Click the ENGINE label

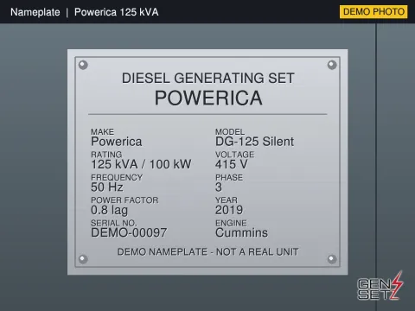(x=231, y=223)
